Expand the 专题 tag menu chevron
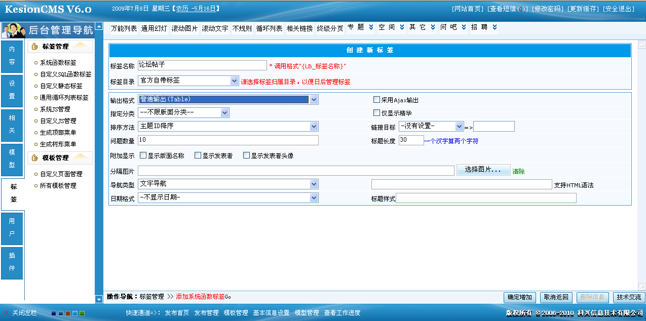 point(371,27)
